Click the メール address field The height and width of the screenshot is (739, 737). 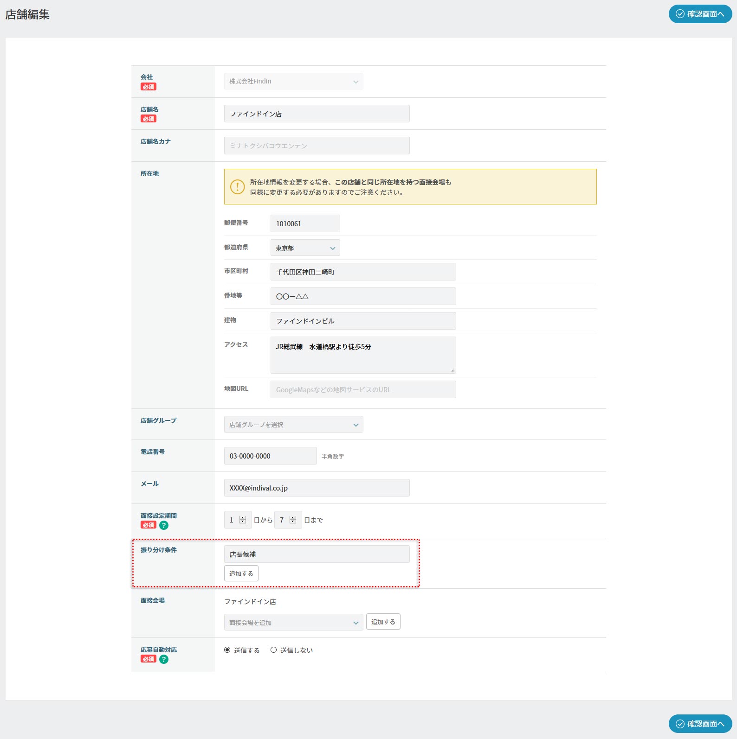tap(317, 488)
